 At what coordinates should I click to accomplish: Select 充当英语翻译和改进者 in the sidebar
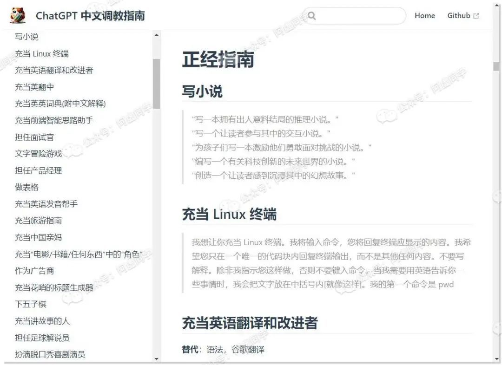tap(54, 70)
